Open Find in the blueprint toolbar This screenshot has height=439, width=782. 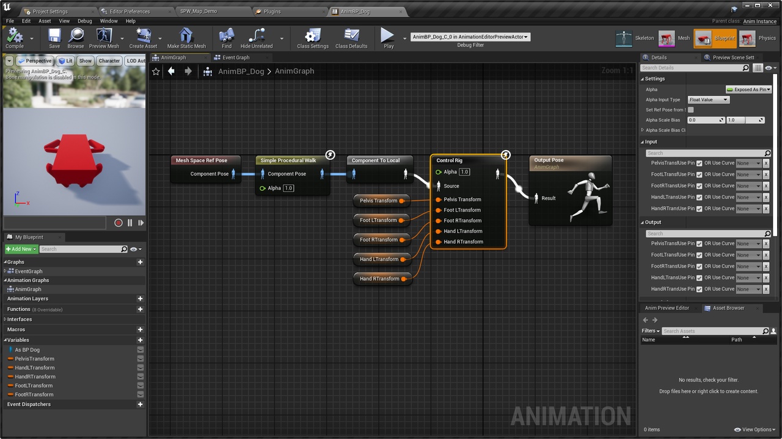point(226,37)
